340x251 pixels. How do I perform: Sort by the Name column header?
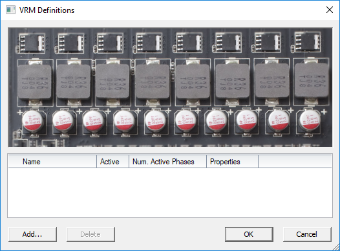(x=52, y=162)
